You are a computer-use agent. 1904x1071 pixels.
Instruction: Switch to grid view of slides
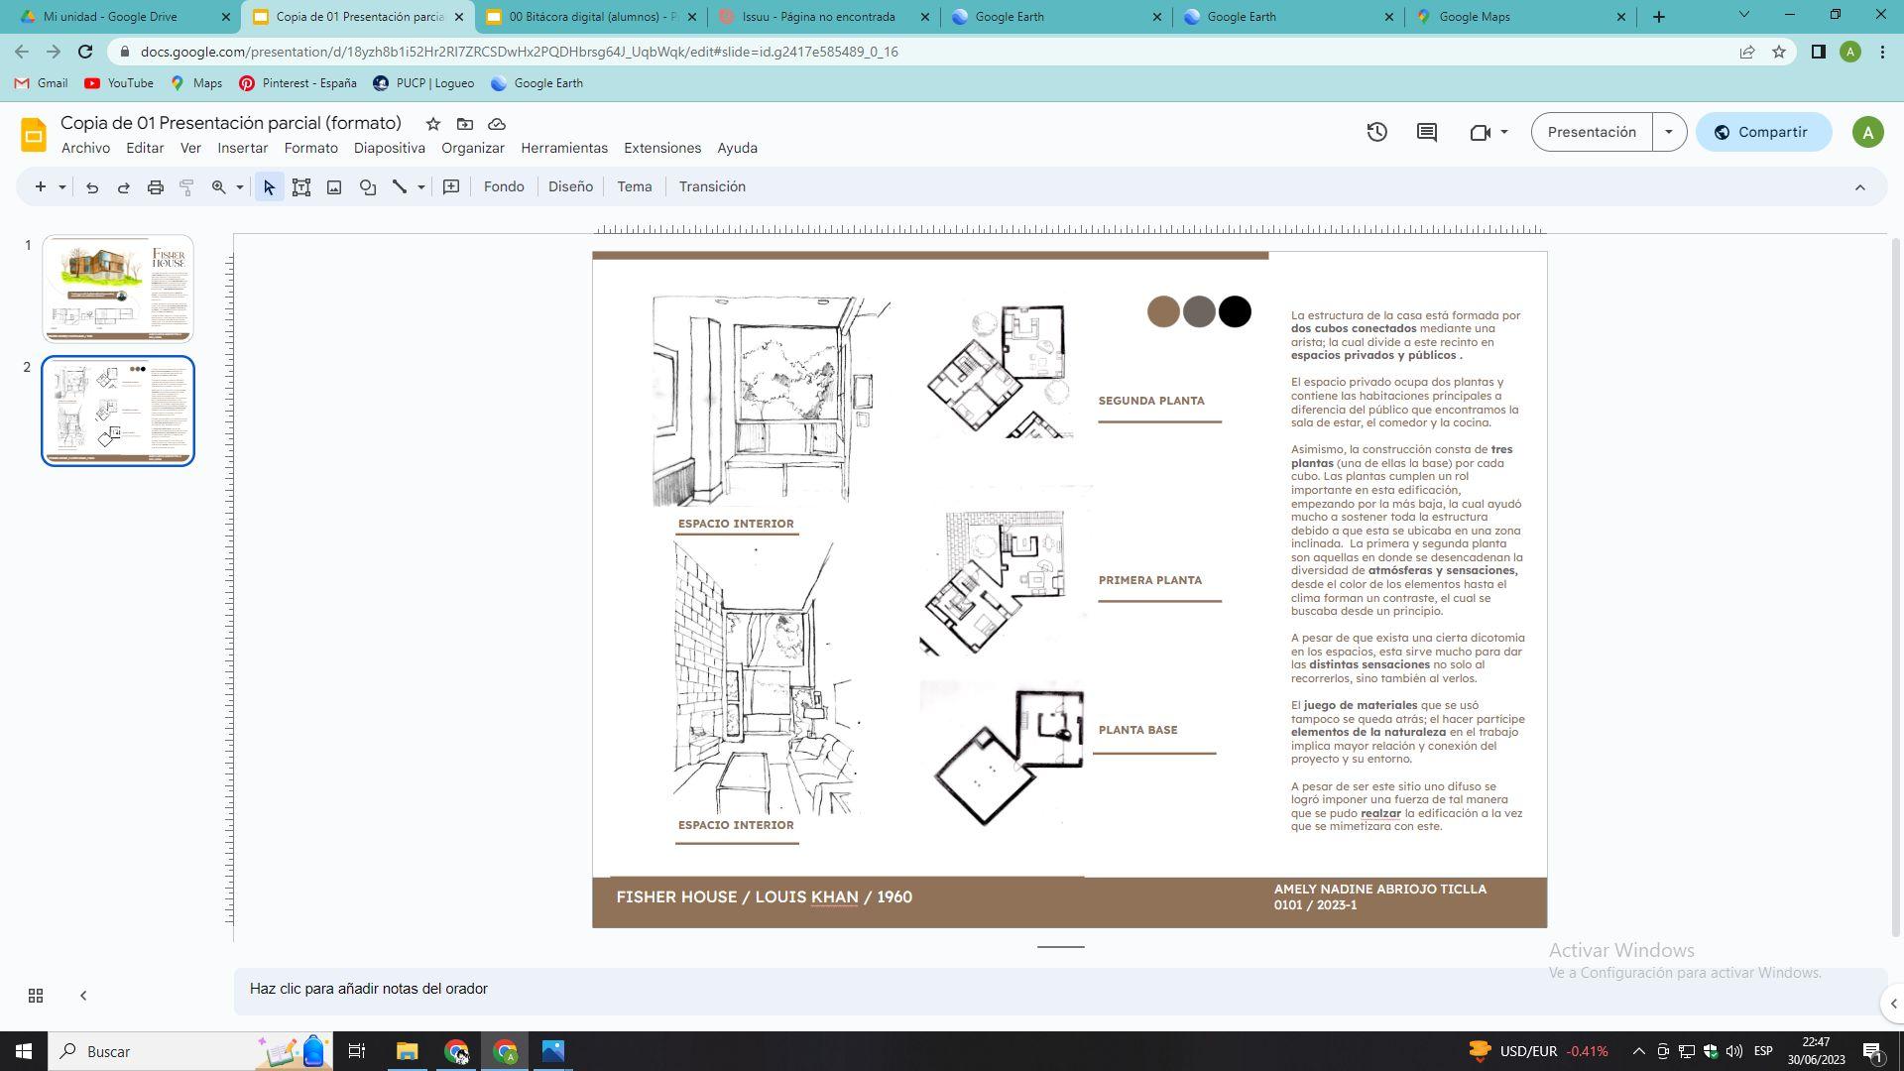click(x=36, y=996)
